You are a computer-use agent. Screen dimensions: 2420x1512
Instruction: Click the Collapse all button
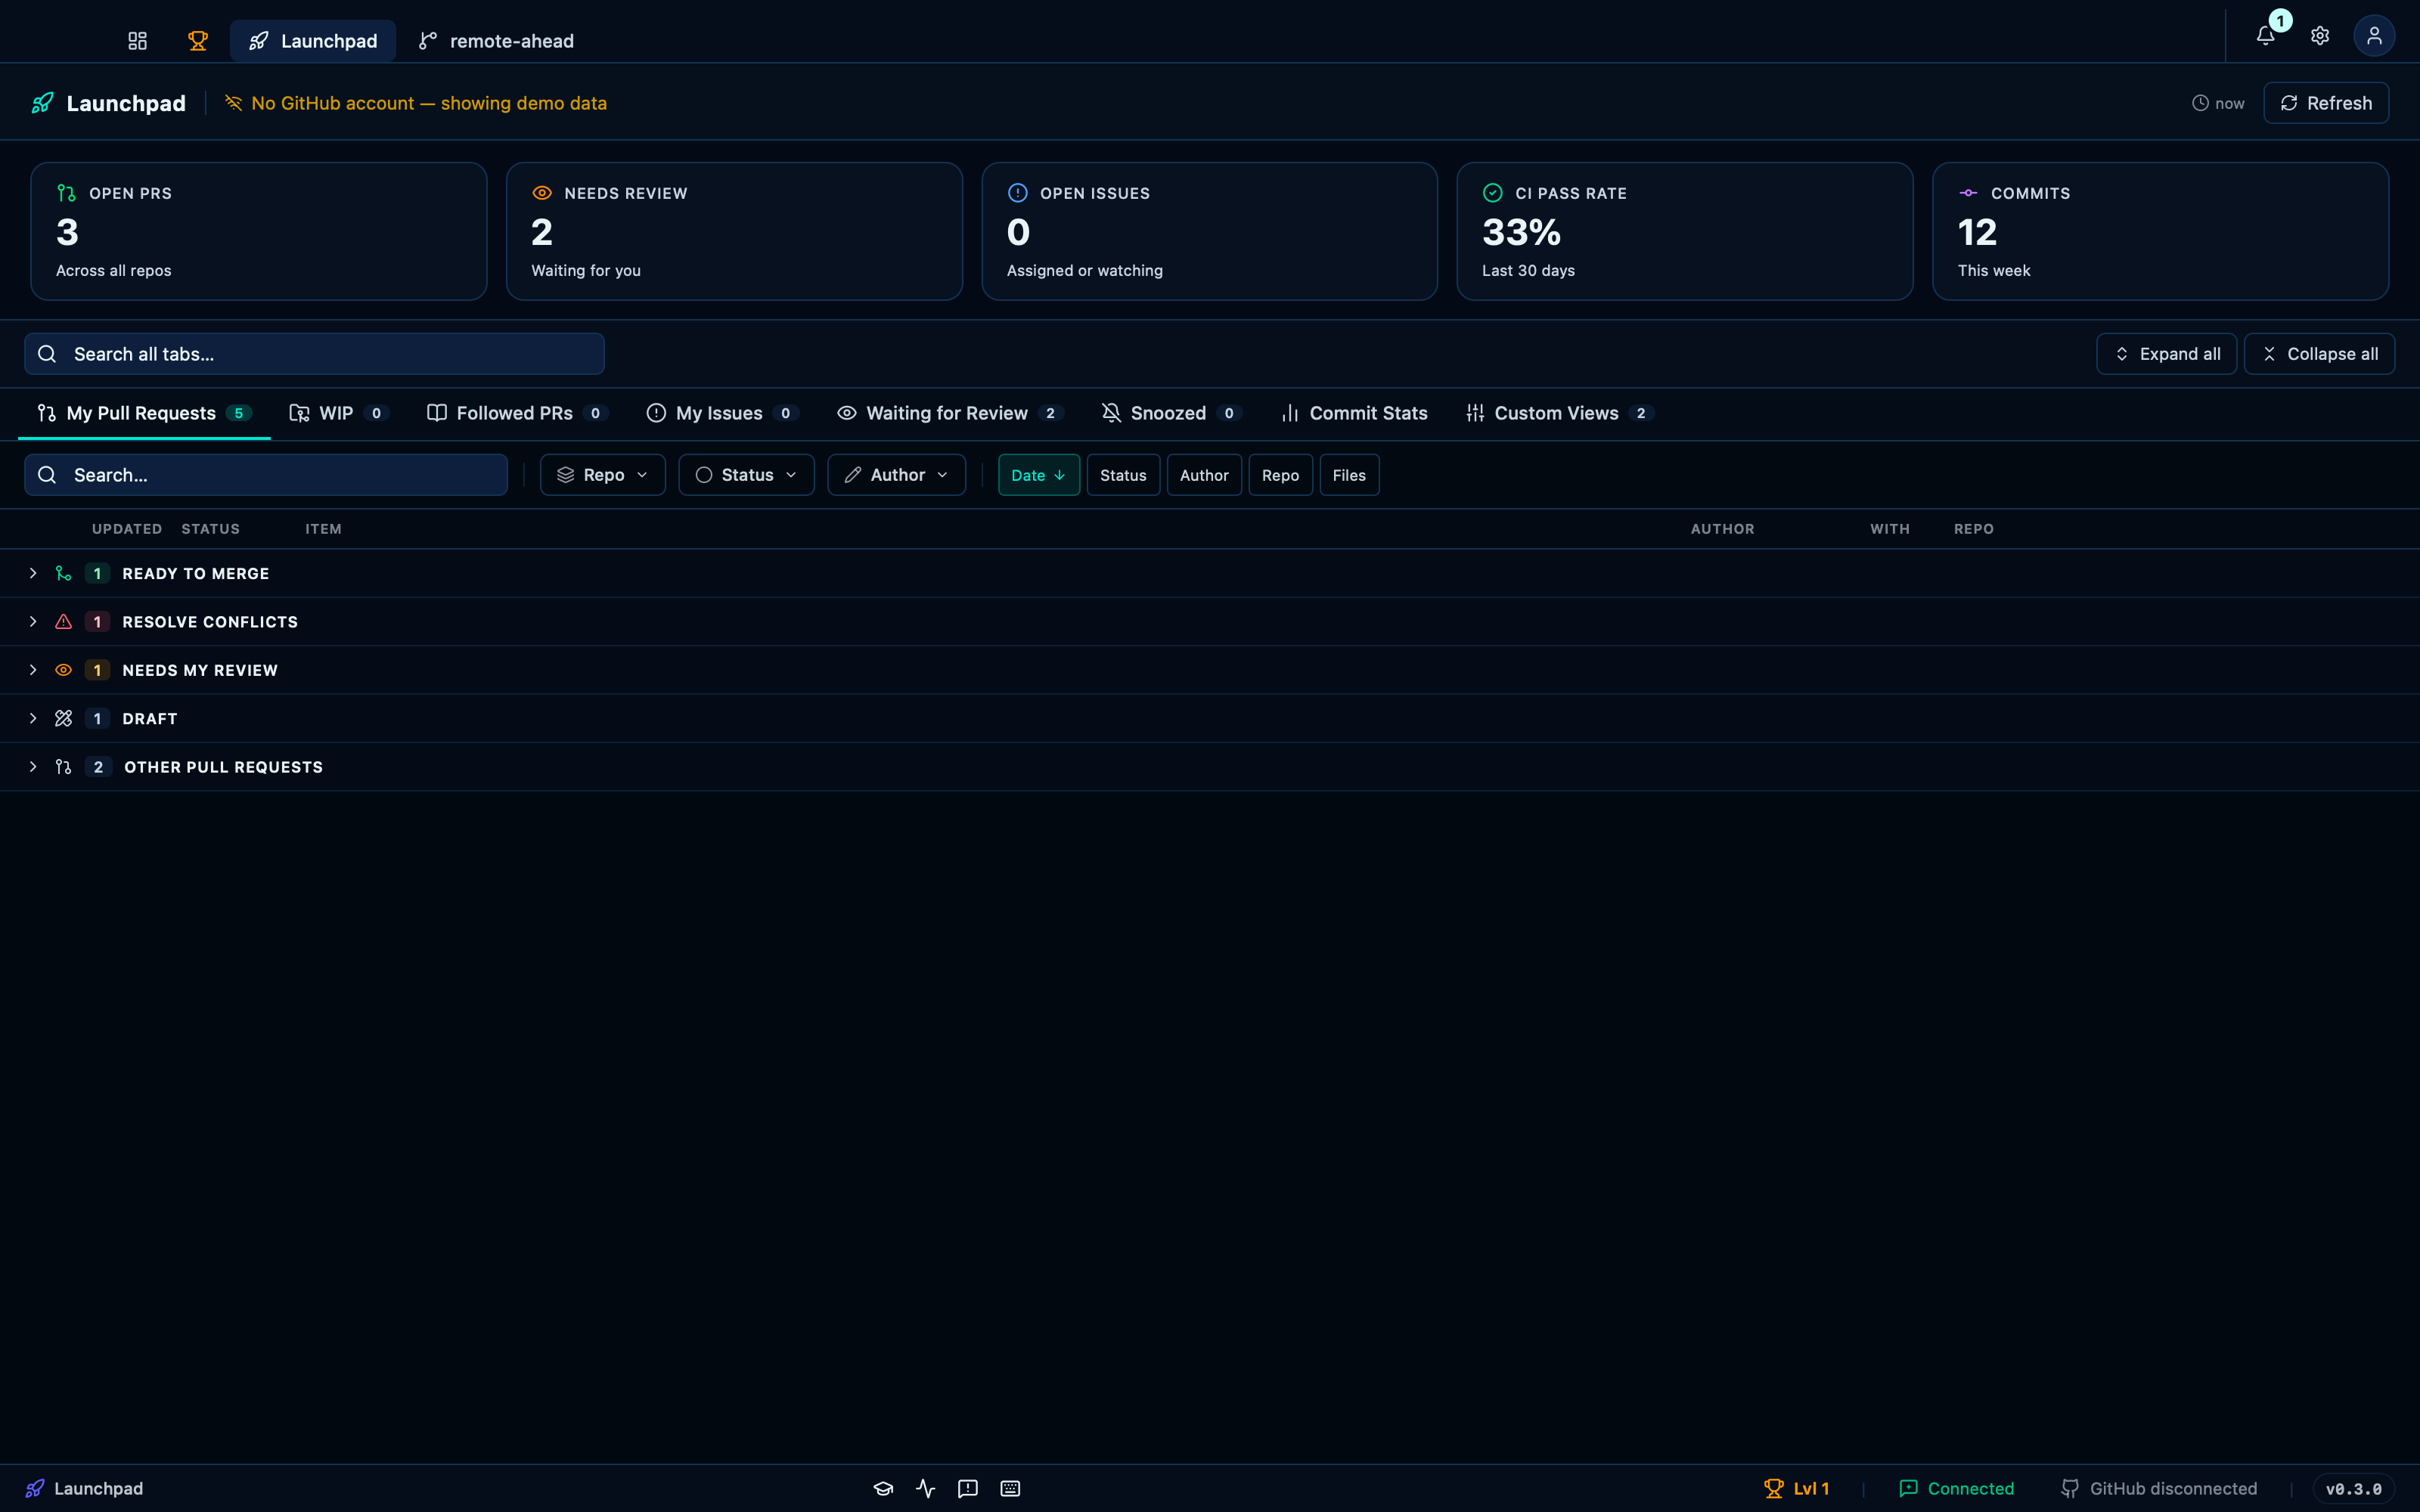2319,354
